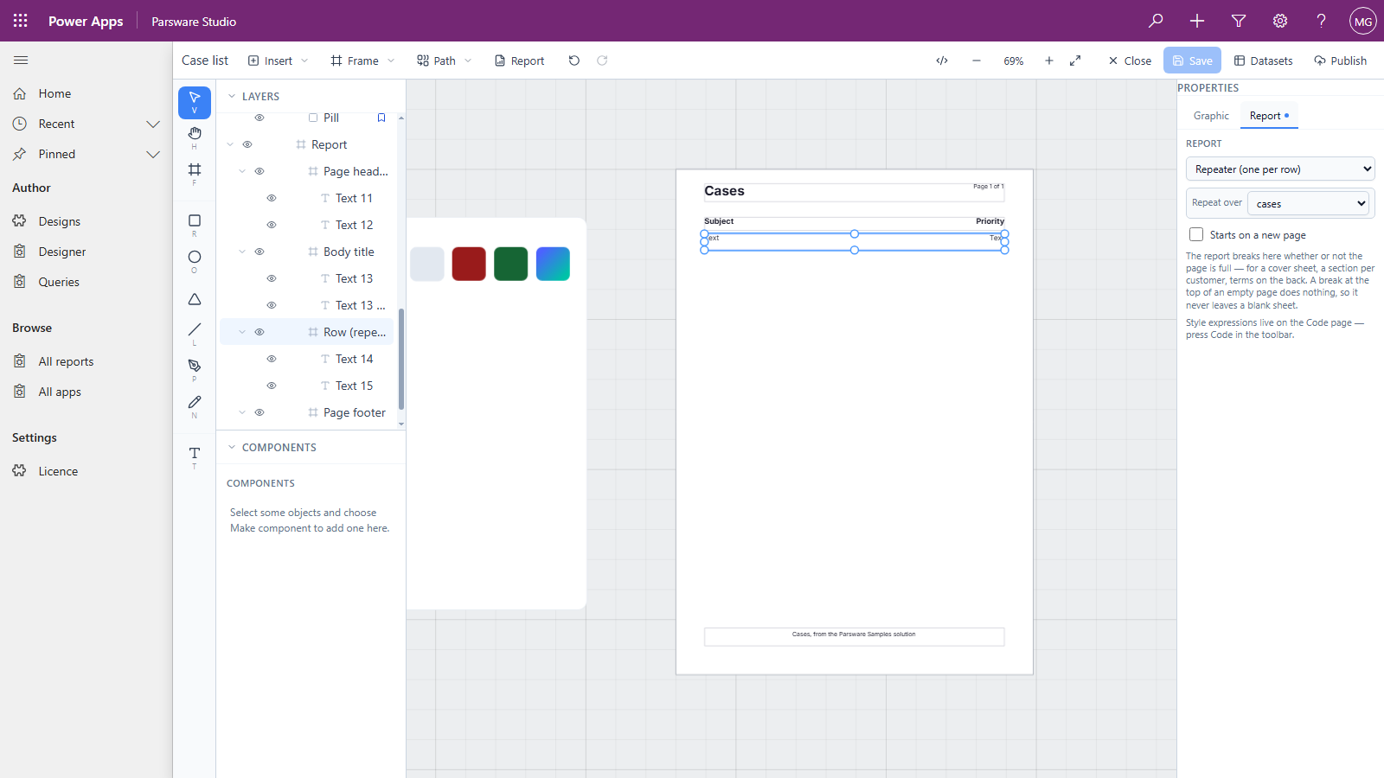This screenshot has width=1384, height=778.
Task: Redo the last undone action
Action: point(602,61)
